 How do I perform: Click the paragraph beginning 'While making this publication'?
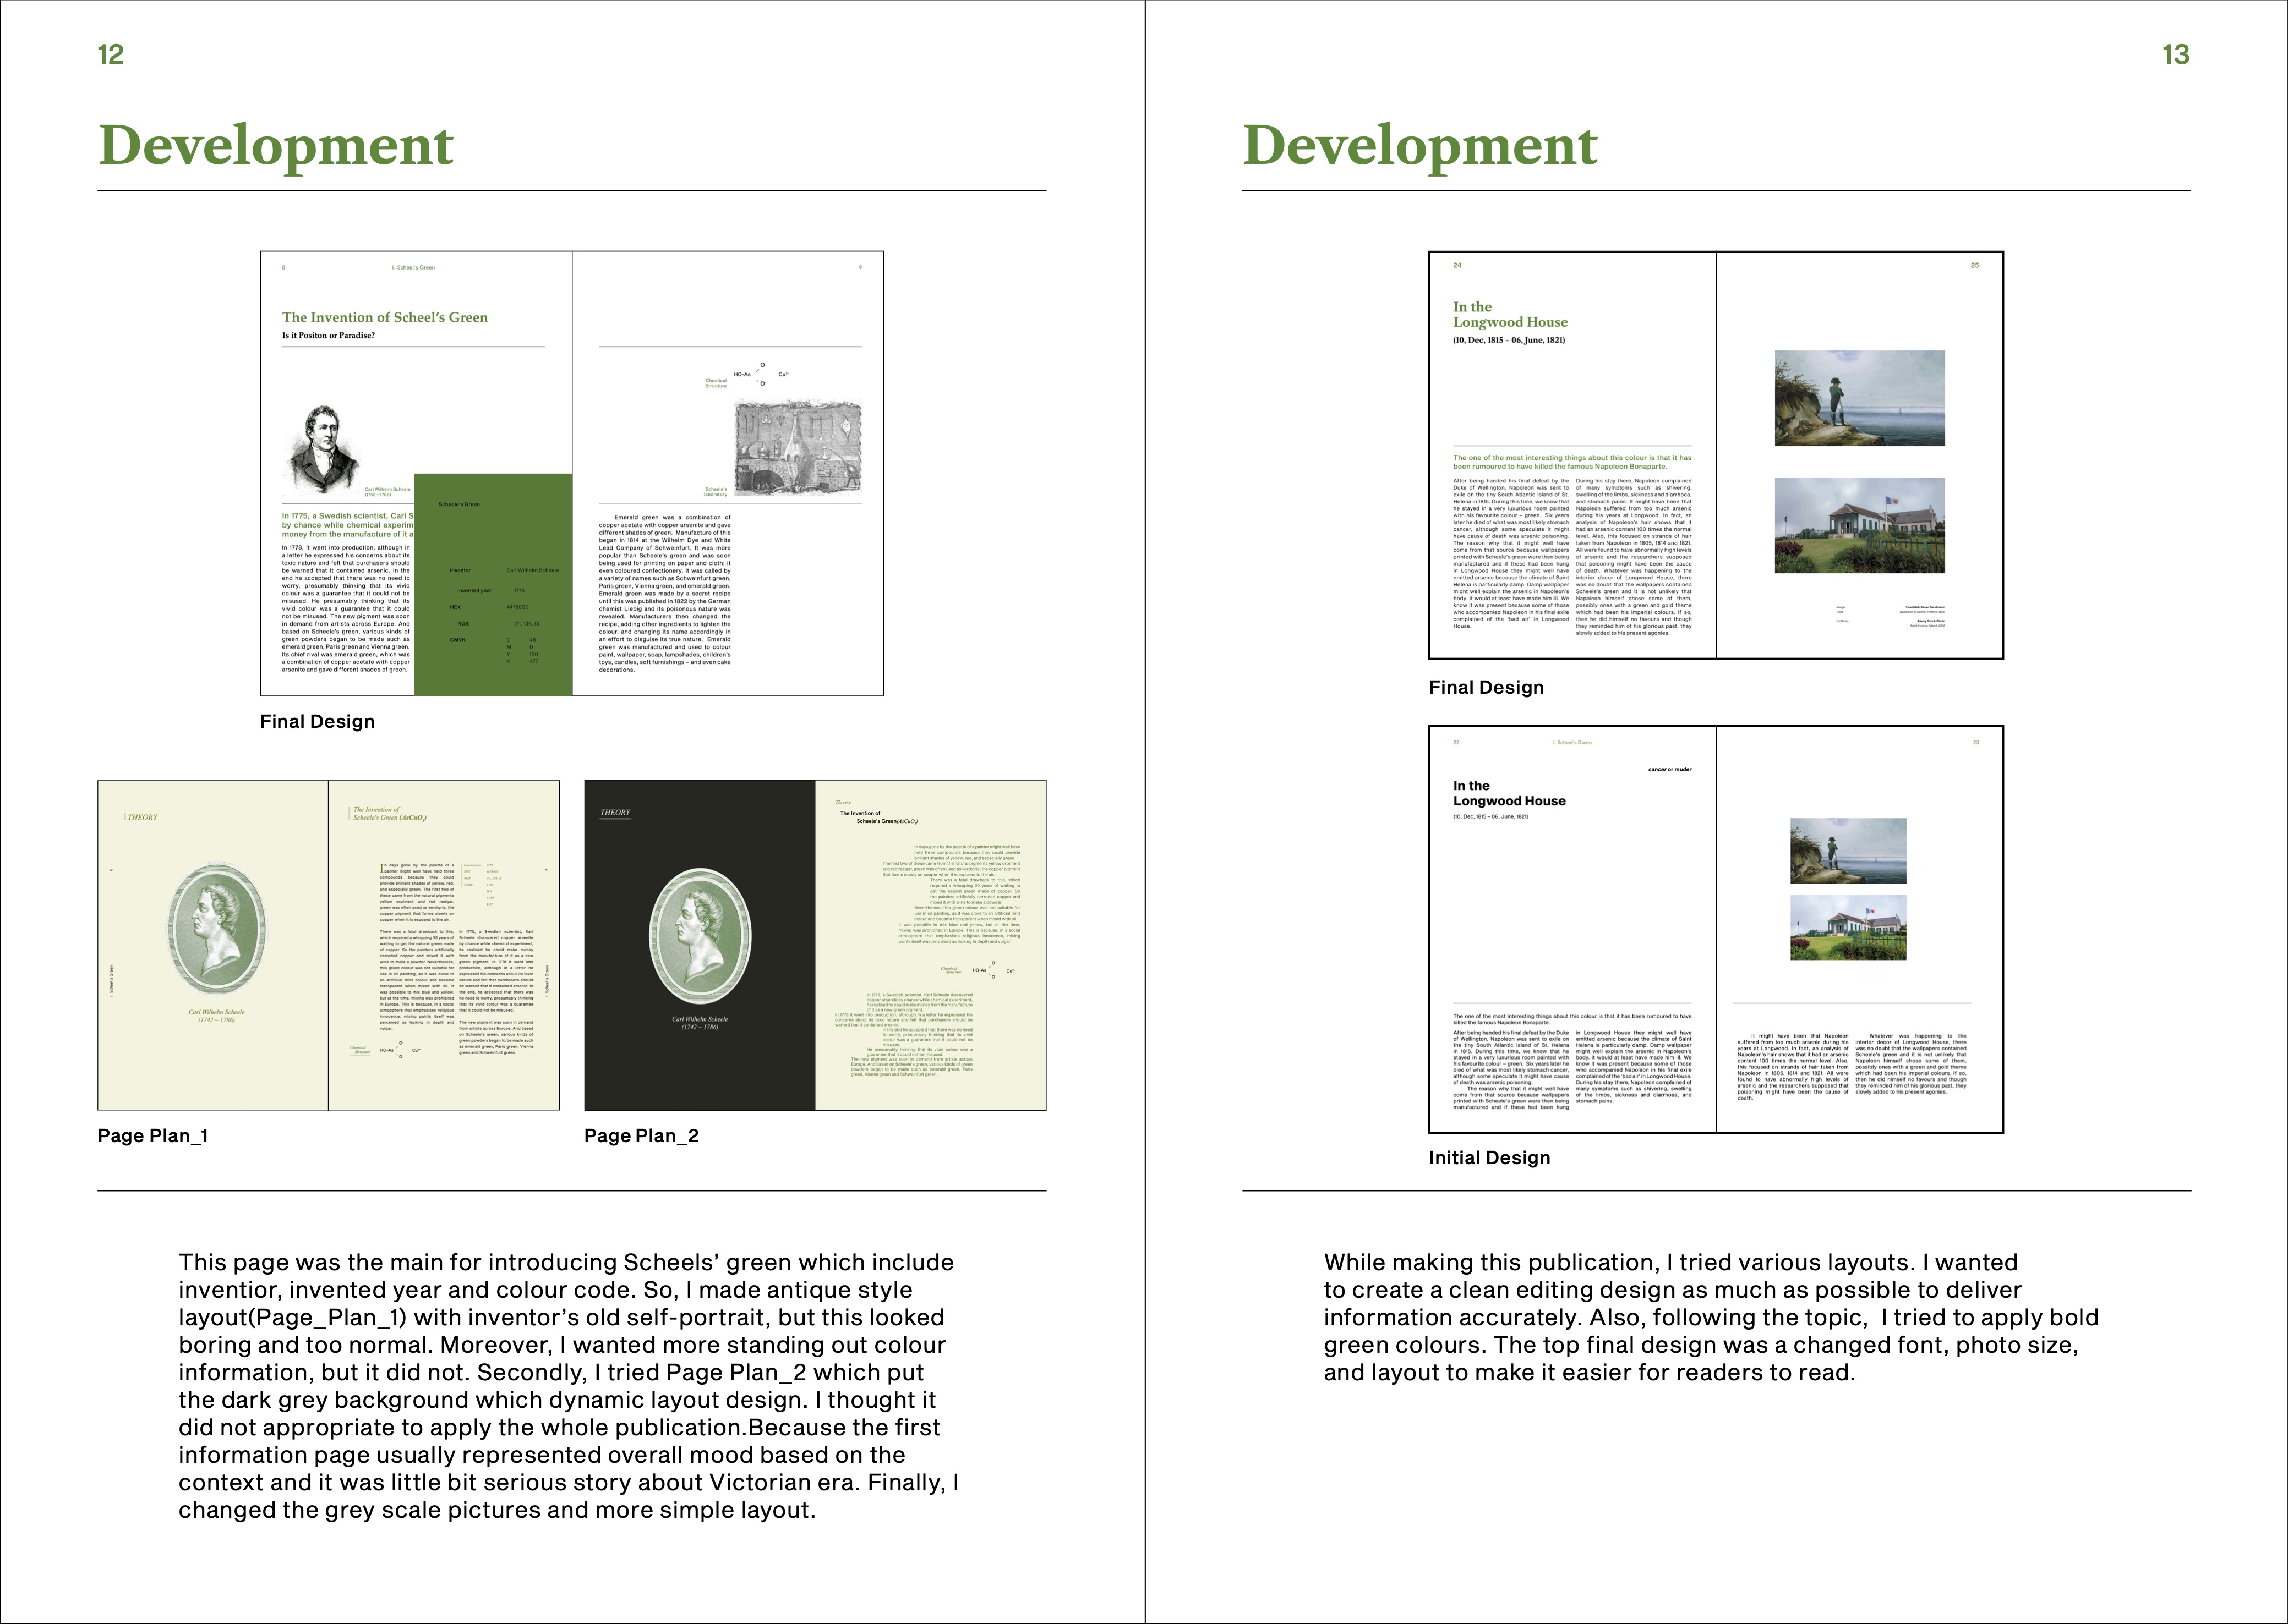point(1710,1317)
